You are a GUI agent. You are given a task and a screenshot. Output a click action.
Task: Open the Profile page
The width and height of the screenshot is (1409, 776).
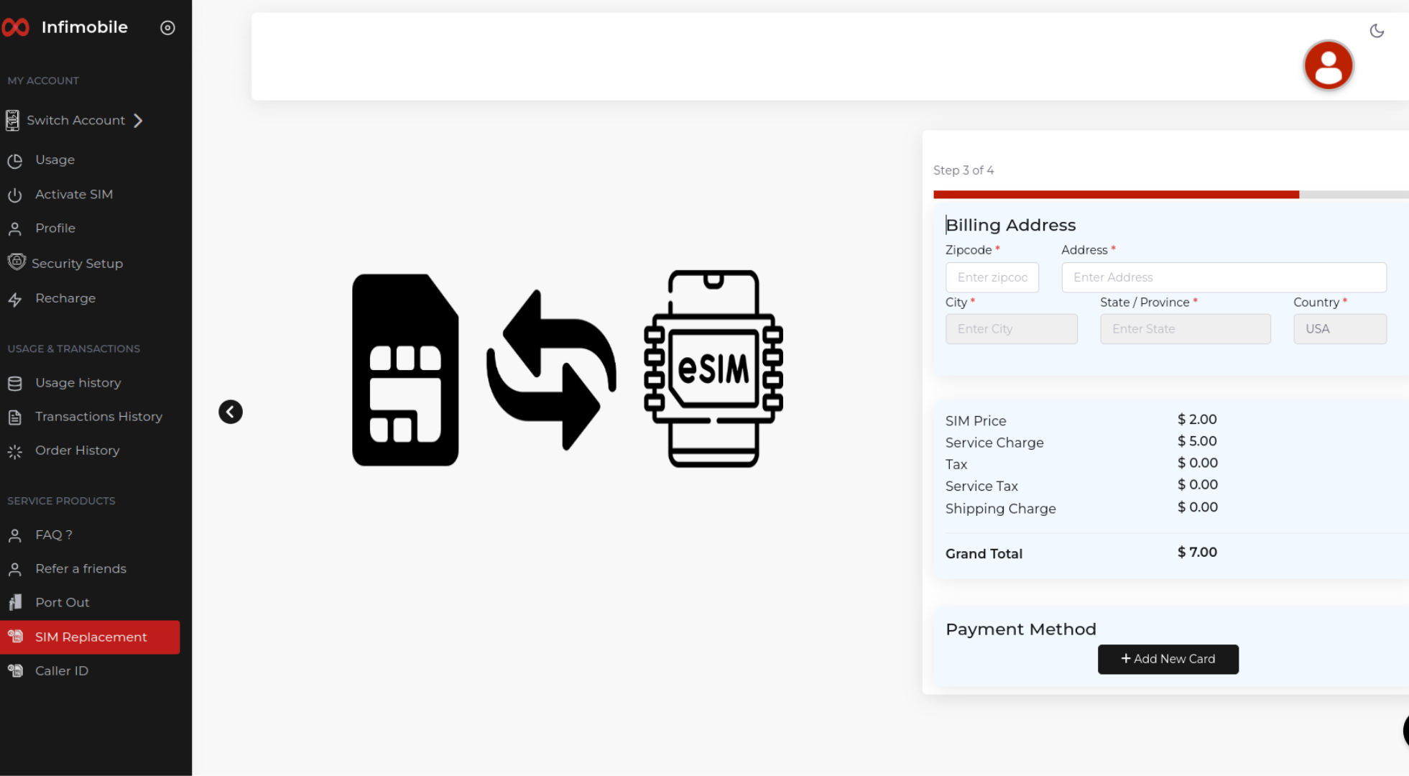(x=55, y=228)
